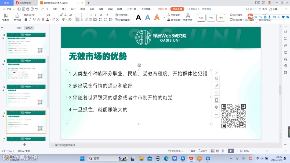Open Microsoft Edge from the taskbar
Screen dimensions: 290x163
[166, 158]
